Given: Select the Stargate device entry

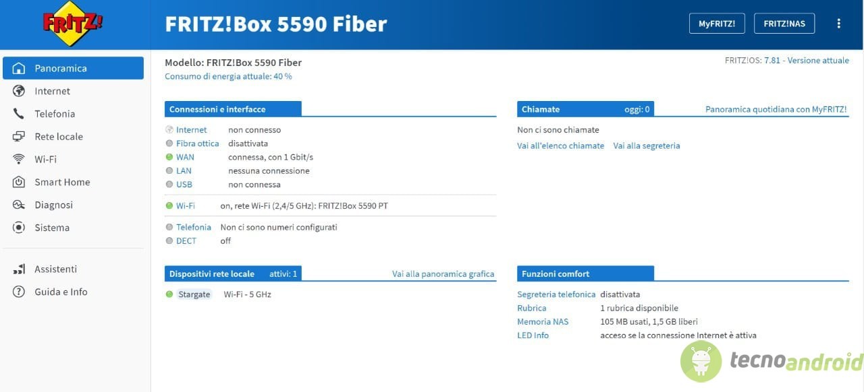Looking at the screenshot, I should [194, 294].
